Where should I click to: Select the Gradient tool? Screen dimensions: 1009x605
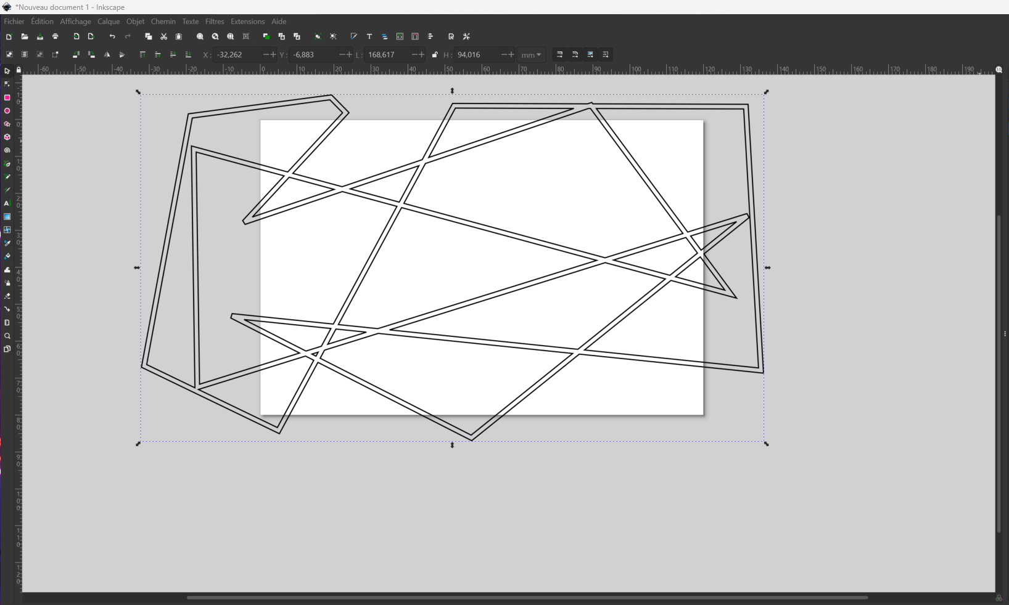pos(7,217)
